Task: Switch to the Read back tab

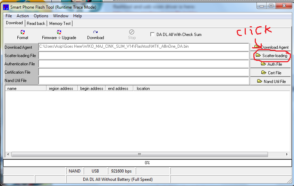Action: coord(36,24)
